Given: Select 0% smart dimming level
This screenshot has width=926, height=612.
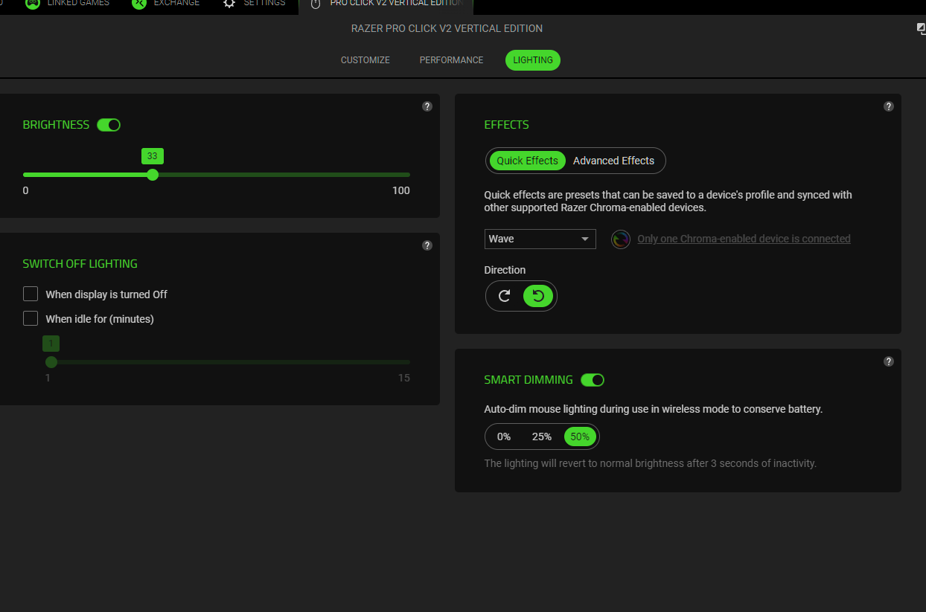Looking at the screenshot, I should [504, 437].
